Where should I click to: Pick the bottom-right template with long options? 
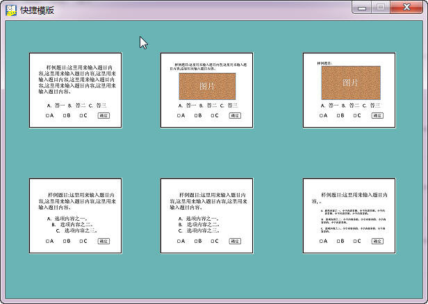tap(349, 216)
